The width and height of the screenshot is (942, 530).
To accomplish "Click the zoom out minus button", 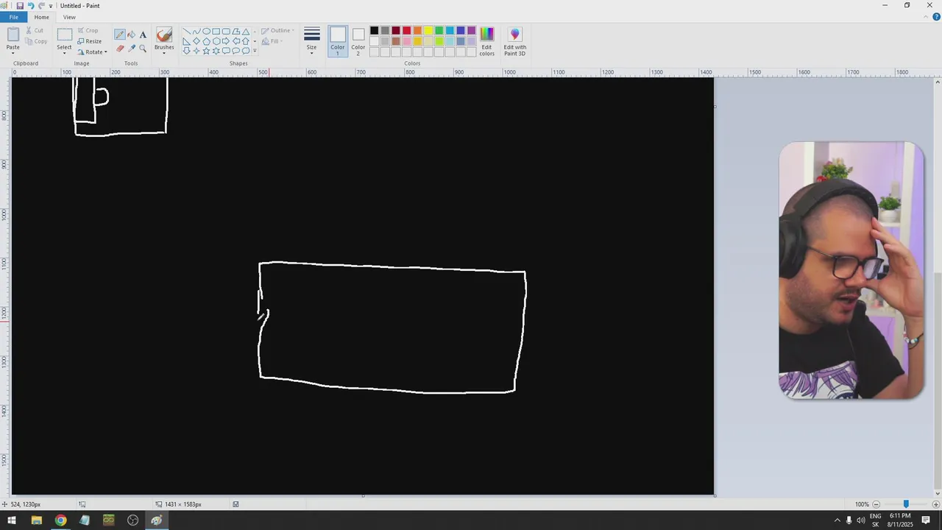I will click(x=876, y=504).
